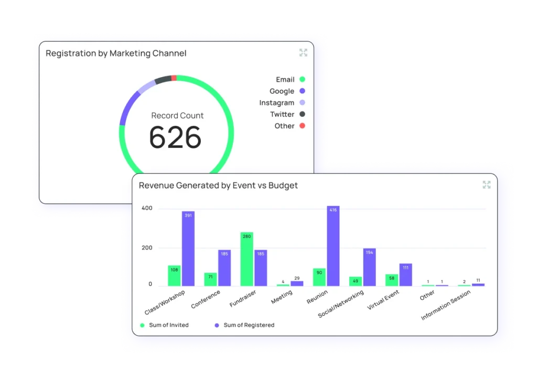The height and width of the screenshot is (377, 537).
Task: Click the Email legend green dot
Action: pos(302,80)
